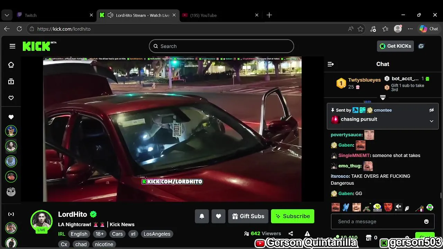The width and height of the screenshot is (443, 249).
Task: Report stream with warning icon
Action: 307,234
